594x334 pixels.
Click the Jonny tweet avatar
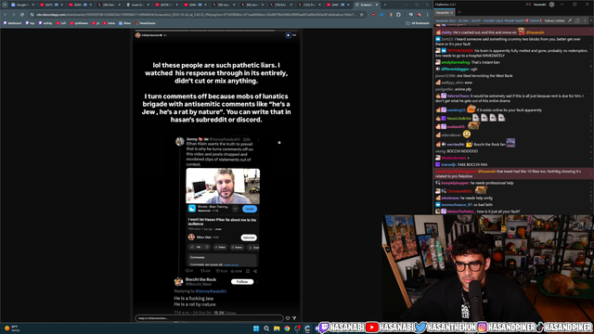(179, 141)
